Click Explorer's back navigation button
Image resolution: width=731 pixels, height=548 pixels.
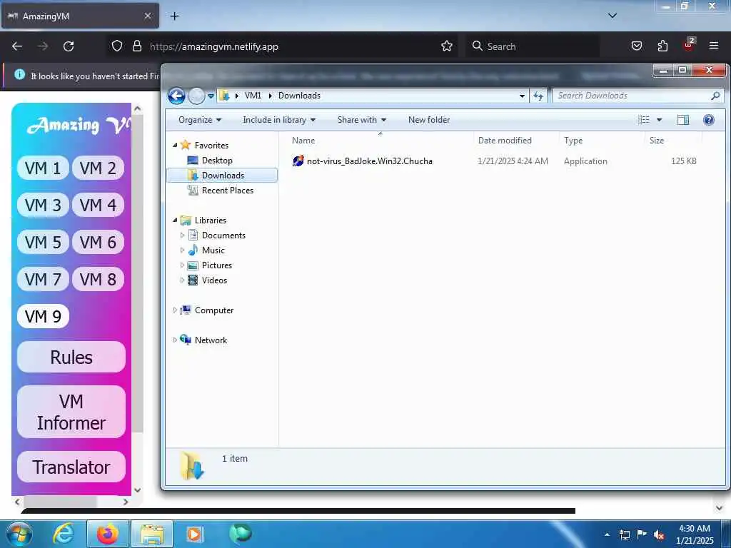tap(177, 96)
